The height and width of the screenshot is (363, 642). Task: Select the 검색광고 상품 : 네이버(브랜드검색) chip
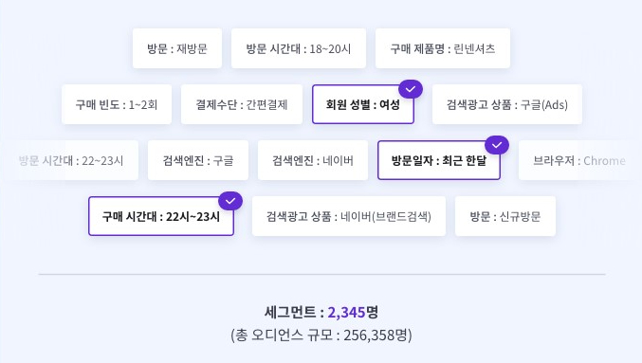pyautogui.click(x=348, y=216)
